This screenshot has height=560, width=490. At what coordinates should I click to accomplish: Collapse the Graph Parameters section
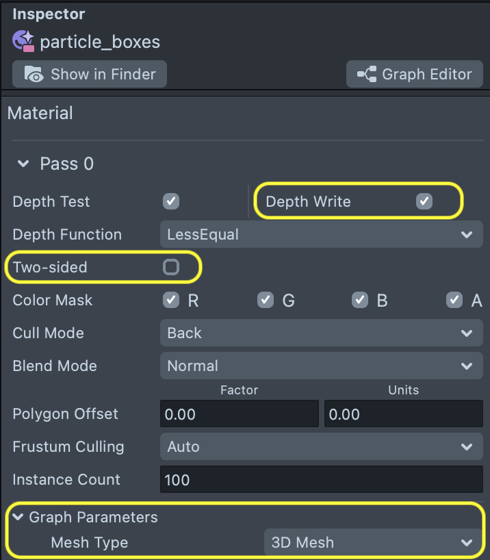click(x=18, y=518)
